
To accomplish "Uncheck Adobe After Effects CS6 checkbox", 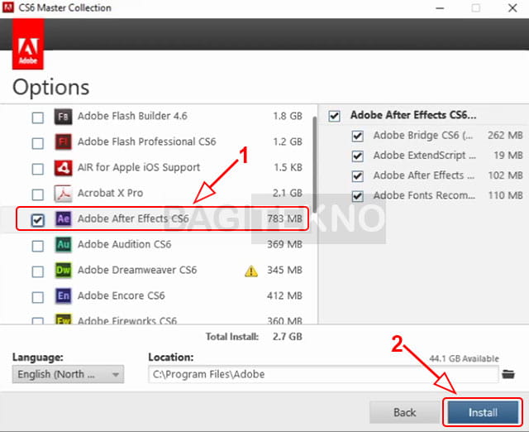I will click(x=37, y=220).
